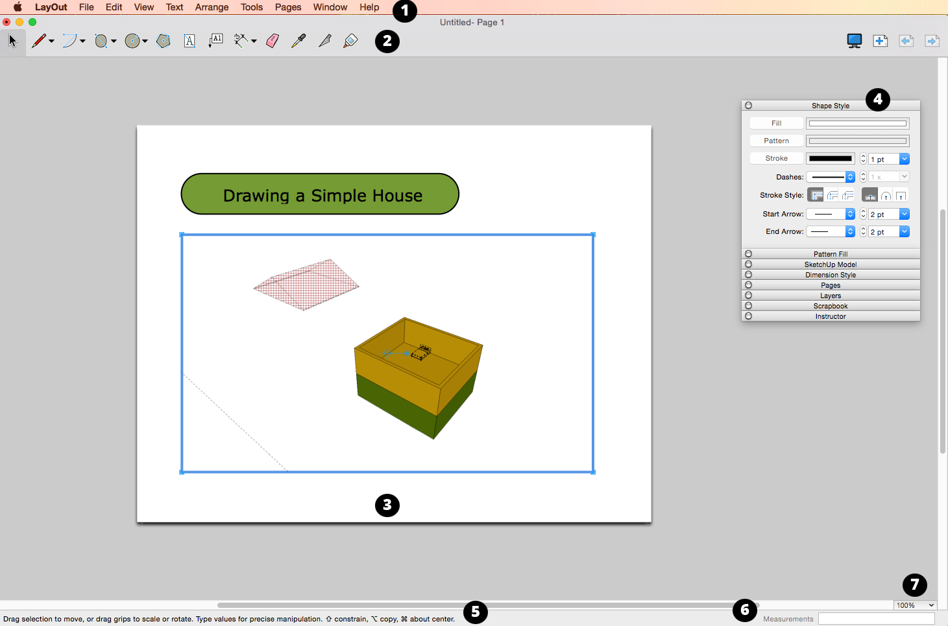Screen dimensions: 948x626
Task: Toggle the Pattern button on
Action: click(776, 141)
